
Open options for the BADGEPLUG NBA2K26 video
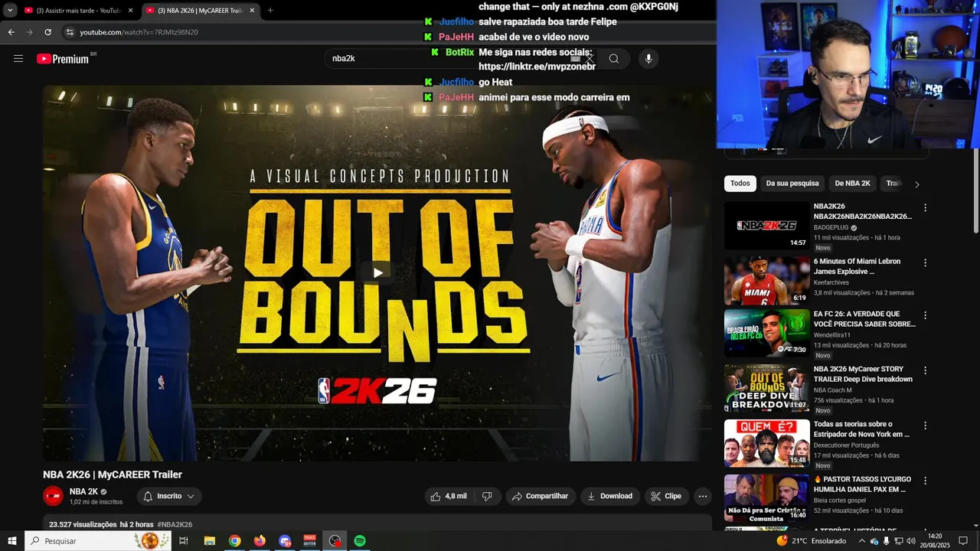925,207
